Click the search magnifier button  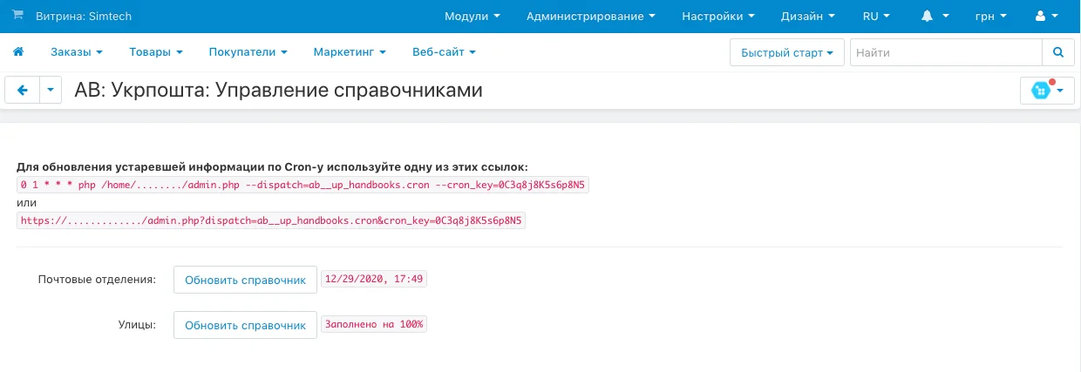[1058, 52]
